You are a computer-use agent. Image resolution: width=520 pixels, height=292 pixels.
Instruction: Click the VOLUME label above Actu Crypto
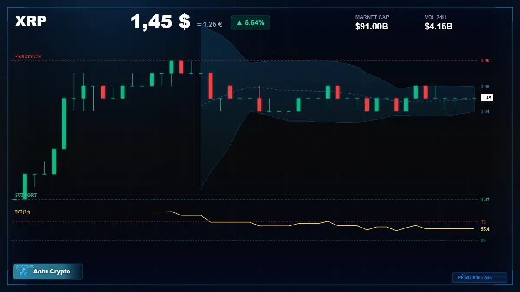24,266
